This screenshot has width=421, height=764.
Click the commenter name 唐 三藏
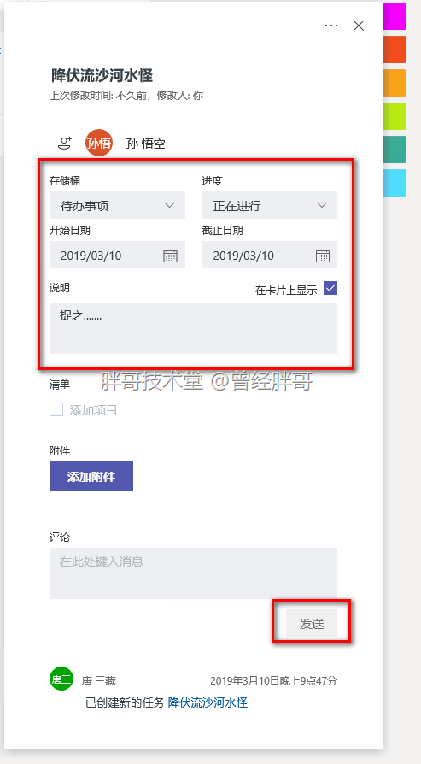point(99,681)
